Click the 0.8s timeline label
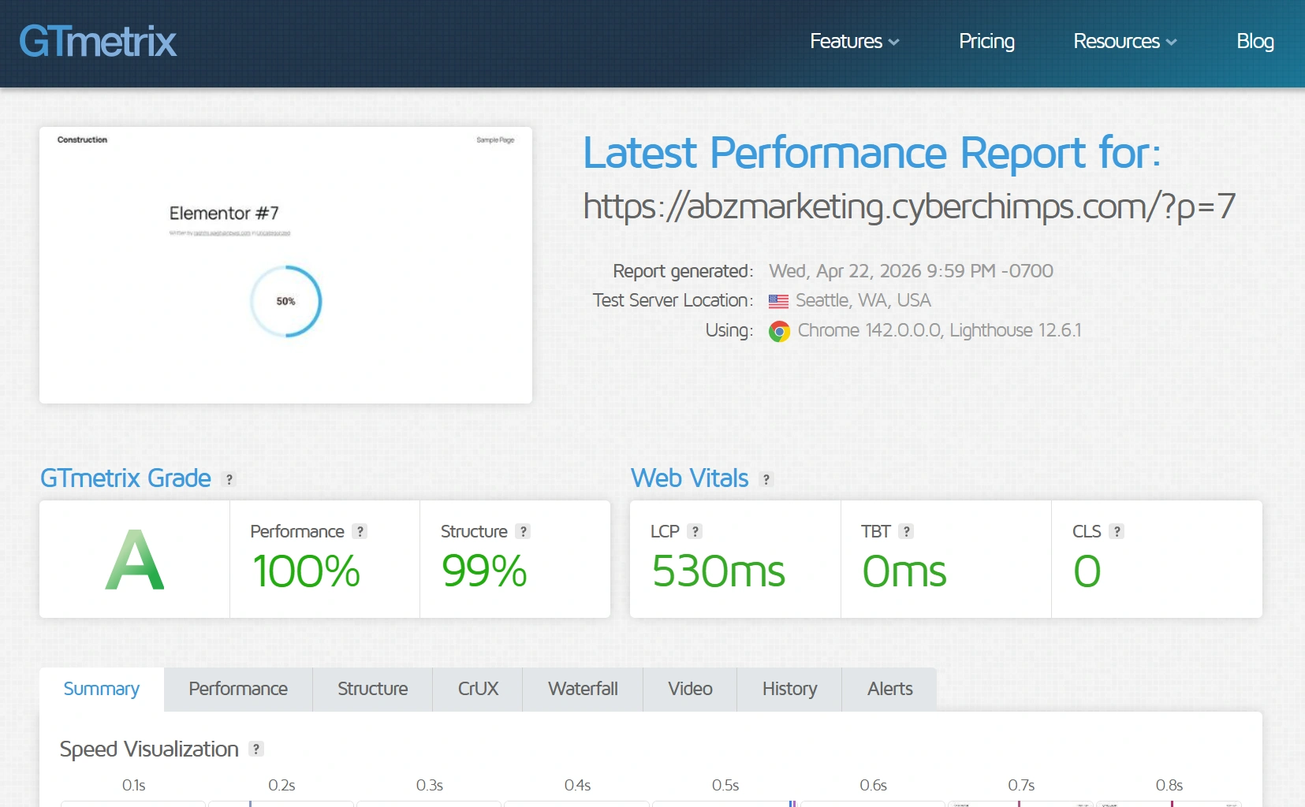 [x=1169, y=786]
